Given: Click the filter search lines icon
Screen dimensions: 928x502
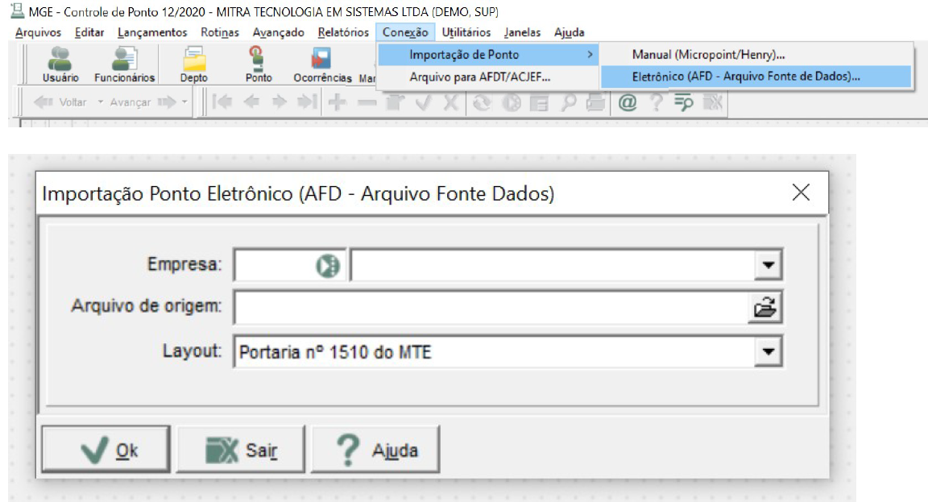Looking at the screenshot, I should [x=684, y=102].
